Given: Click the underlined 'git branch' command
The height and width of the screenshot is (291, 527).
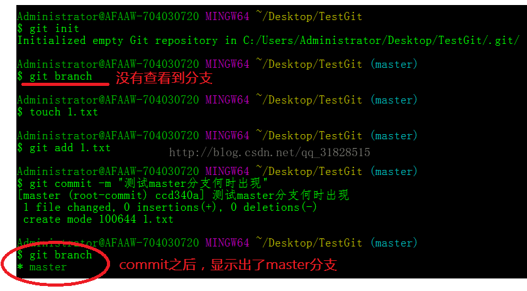Looking at the screenshot, I should 55,77.
